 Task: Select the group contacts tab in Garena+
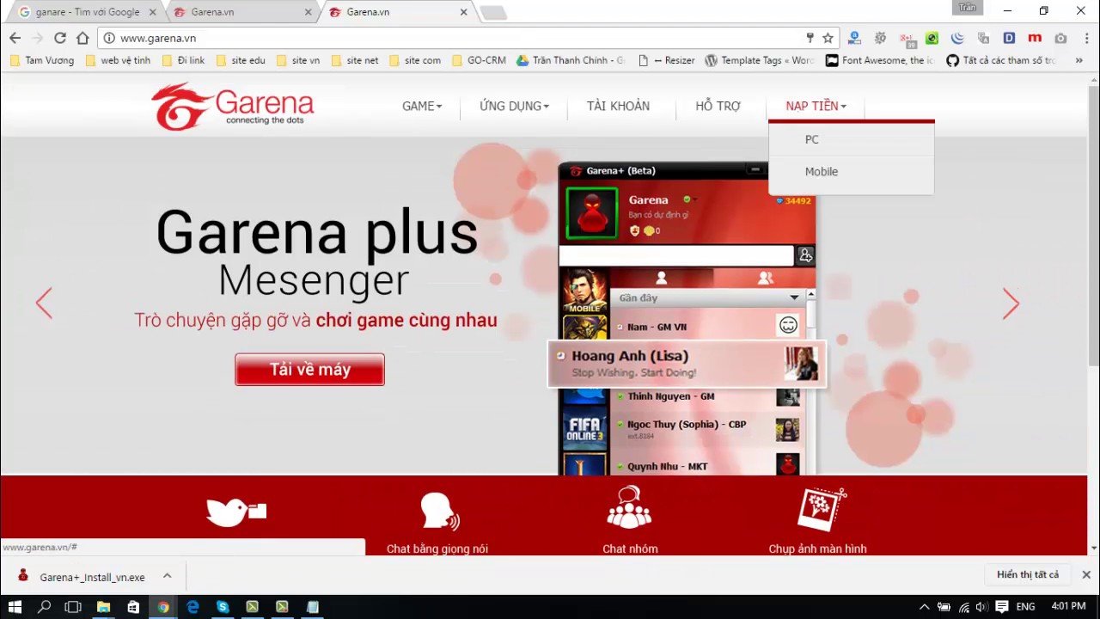(x=765, y=278)
